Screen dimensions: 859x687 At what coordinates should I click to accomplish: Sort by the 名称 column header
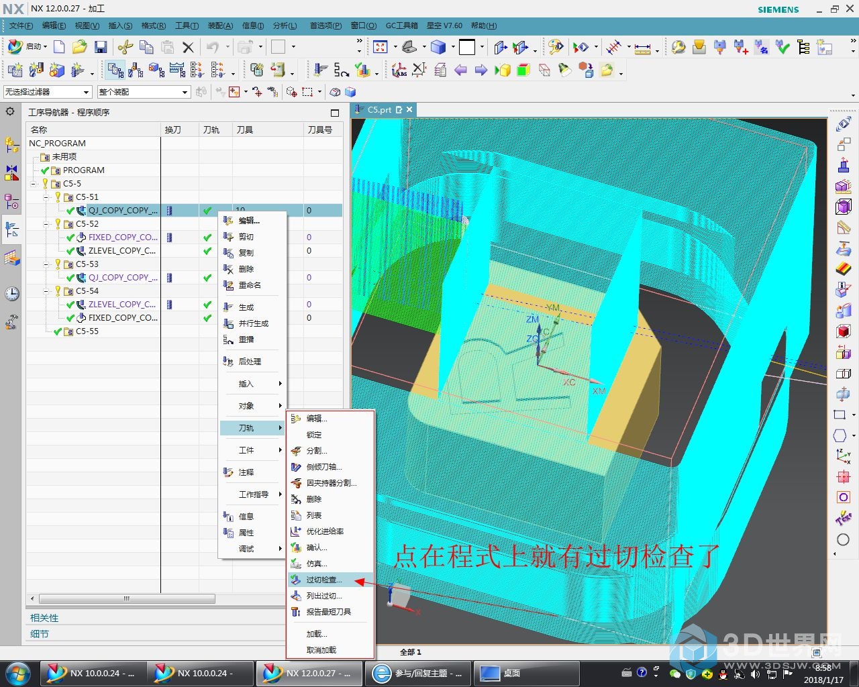coord(93,129)
